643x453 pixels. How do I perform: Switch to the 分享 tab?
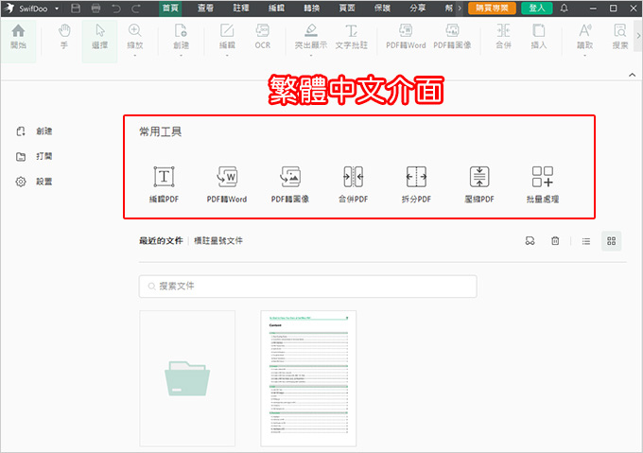tap(417, 9)
